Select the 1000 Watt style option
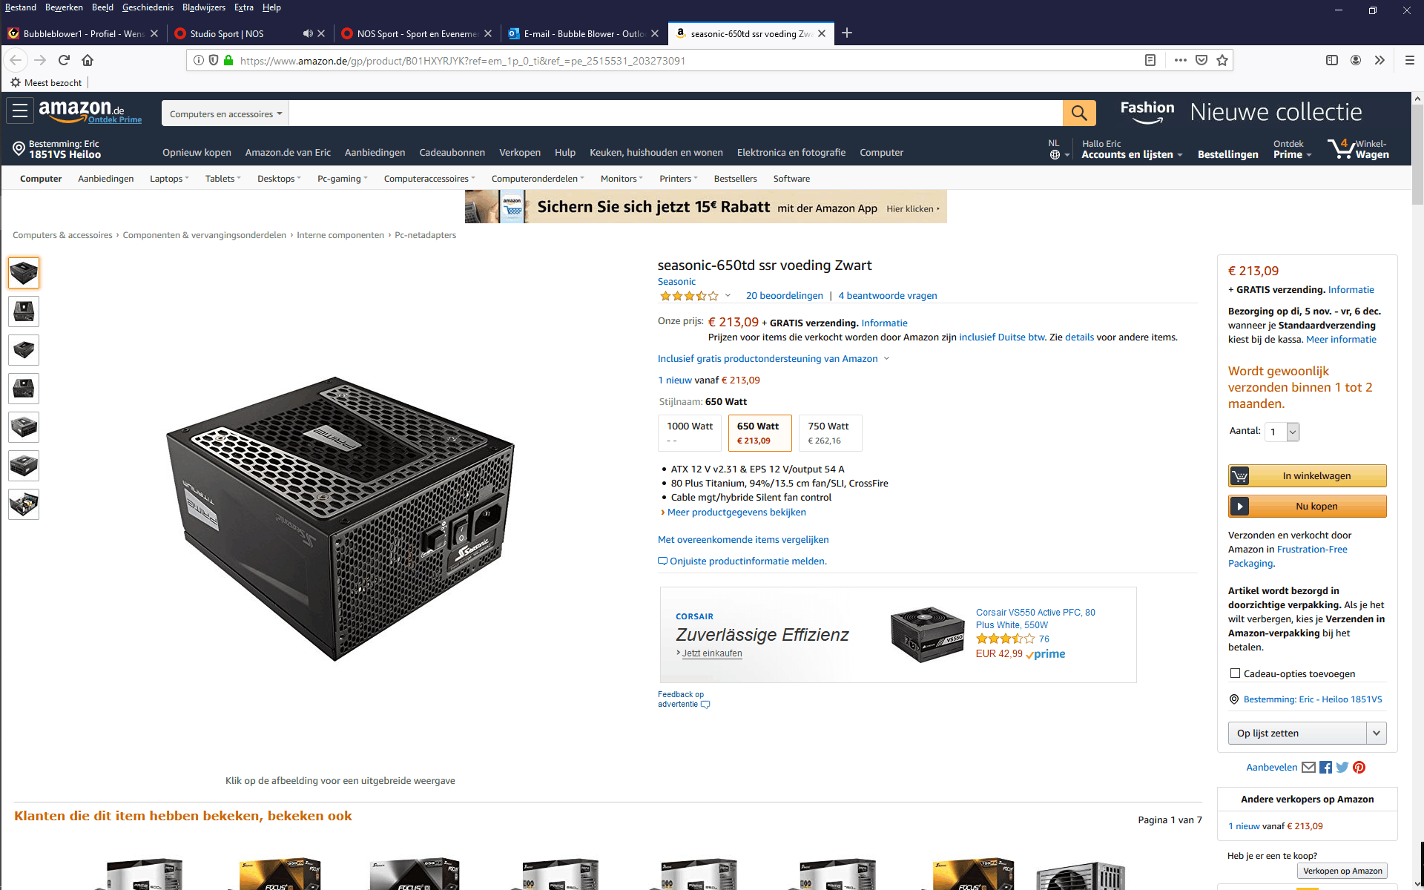1424x890 pixels. pyautogui.click(x=690, y=432)
